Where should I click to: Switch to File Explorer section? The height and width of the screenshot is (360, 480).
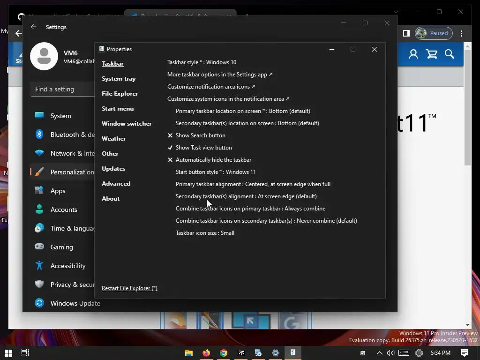pyautogui.click(x=120, y=94)
